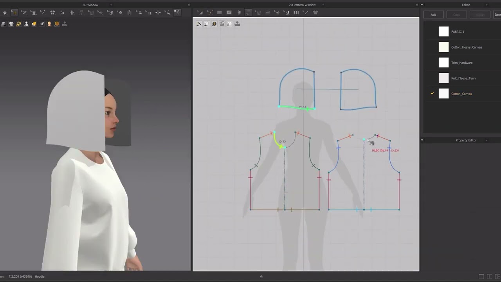Image resolution: width=501 pixels, height=282 pixels.
Task: Select the Knit_Fleece_Terry swatch
Action: [x=443, y=78]
